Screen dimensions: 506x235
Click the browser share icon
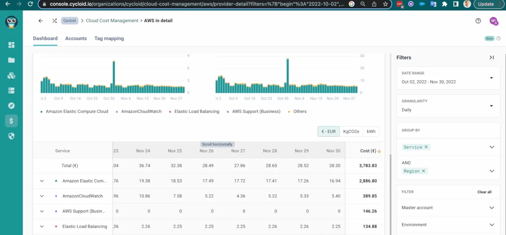click(374, 4)
